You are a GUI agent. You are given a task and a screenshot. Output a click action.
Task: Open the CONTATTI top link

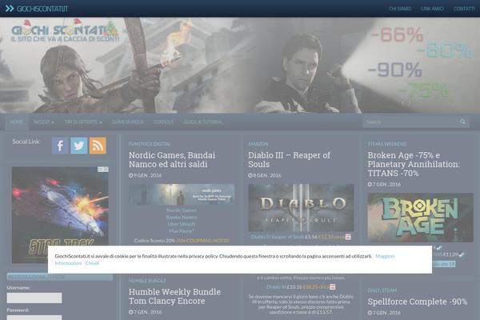pos(464,9)
